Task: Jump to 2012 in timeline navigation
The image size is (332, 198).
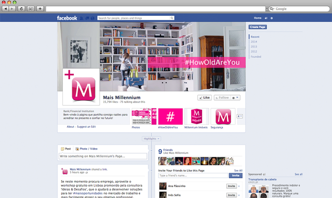Action: [x=254, y=51]
